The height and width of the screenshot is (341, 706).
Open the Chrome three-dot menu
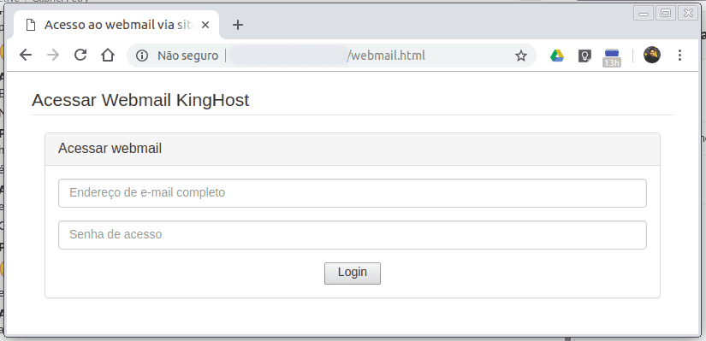pos(679,56)
